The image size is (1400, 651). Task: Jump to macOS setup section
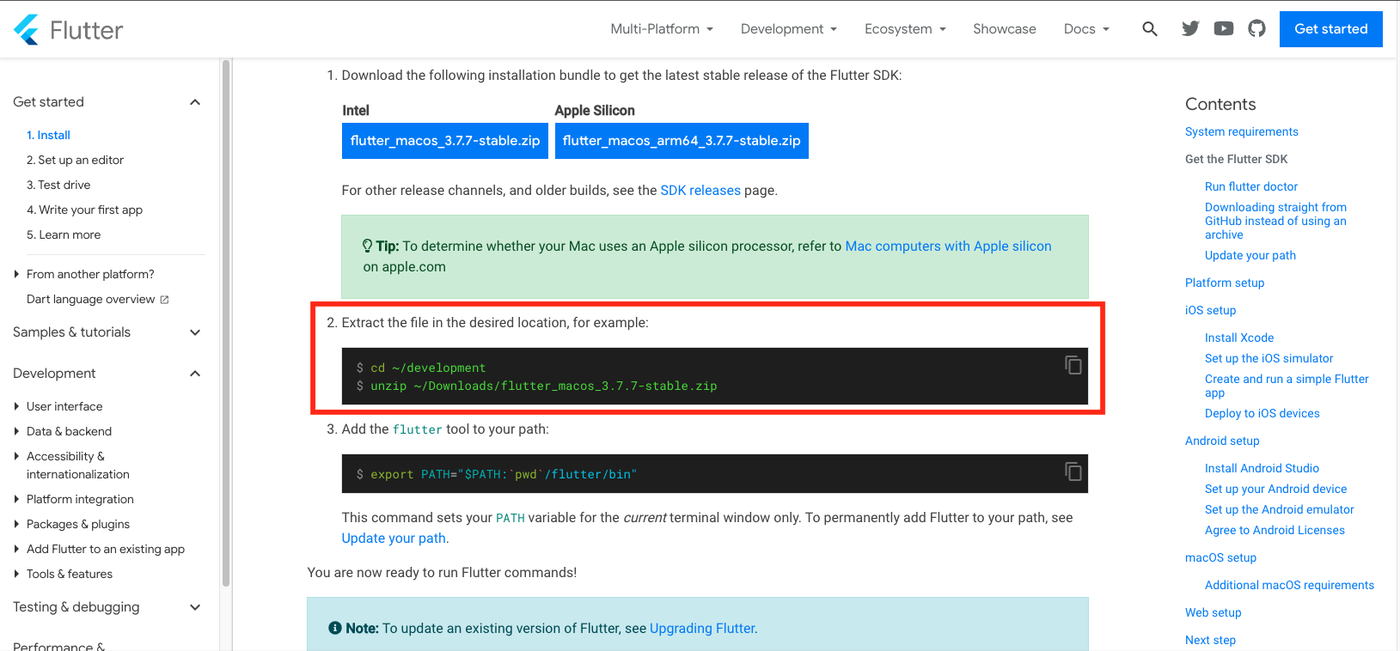1220,557
